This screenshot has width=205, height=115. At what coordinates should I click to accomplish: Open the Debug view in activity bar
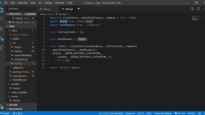[1, 29]
